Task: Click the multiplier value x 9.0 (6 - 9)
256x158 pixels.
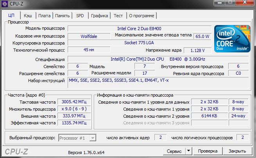Action: 74,109
